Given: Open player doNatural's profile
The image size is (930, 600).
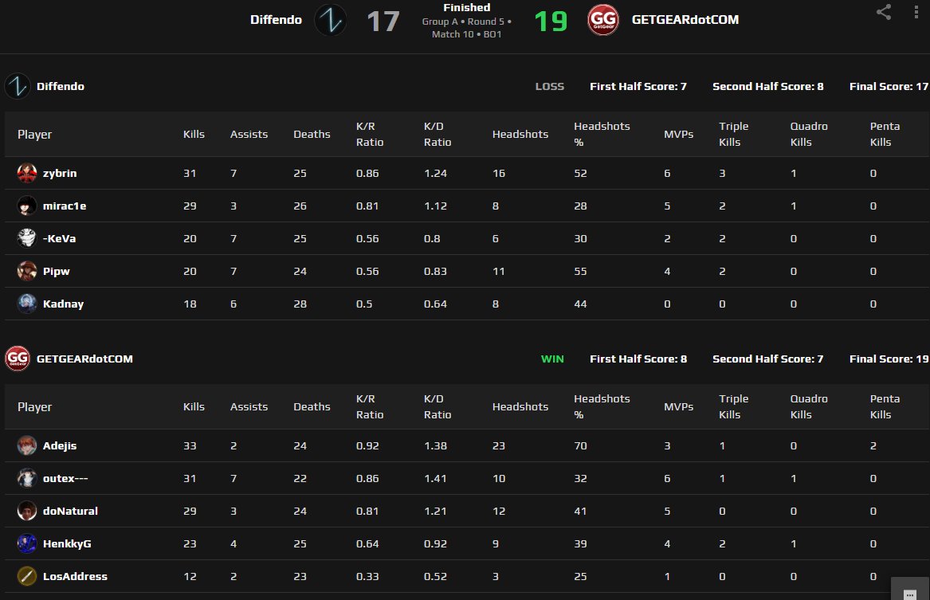Looking at the screenshot, I should (x=70, y=511).
